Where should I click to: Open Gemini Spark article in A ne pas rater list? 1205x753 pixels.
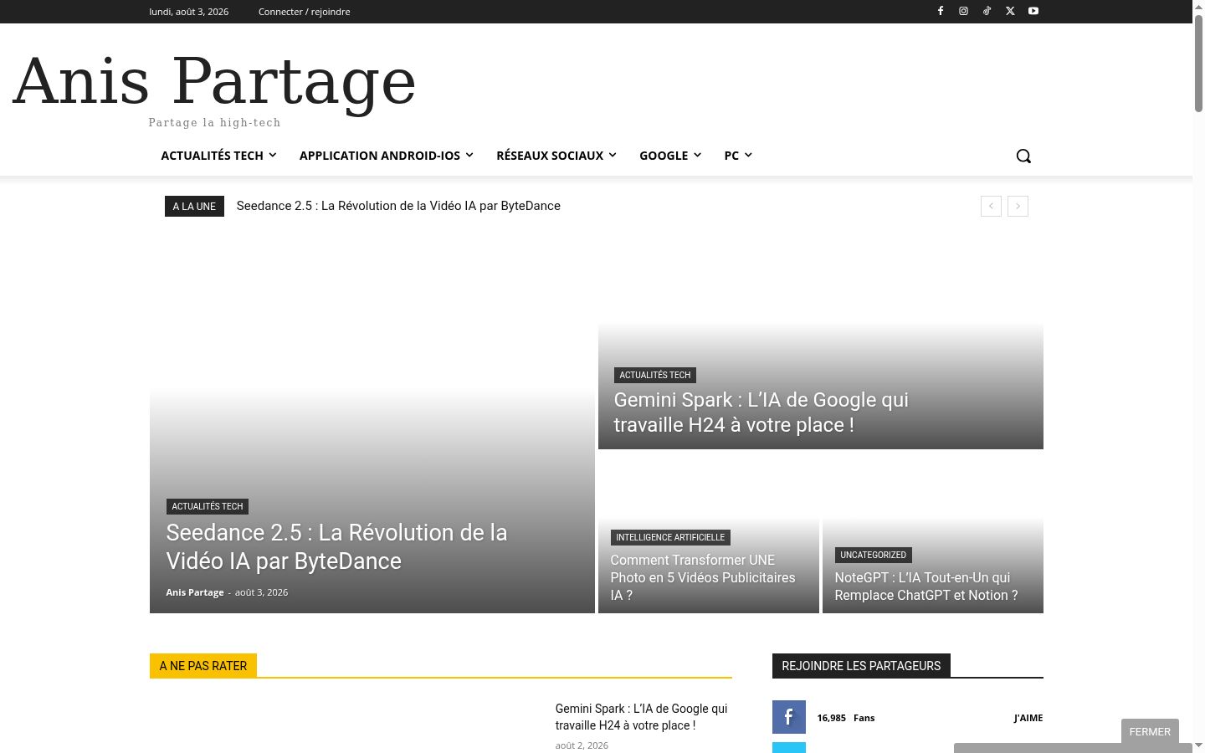tap(642, 717)
